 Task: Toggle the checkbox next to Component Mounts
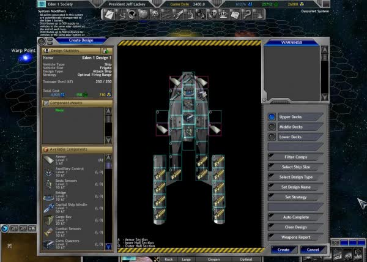[x=46, y=103]
